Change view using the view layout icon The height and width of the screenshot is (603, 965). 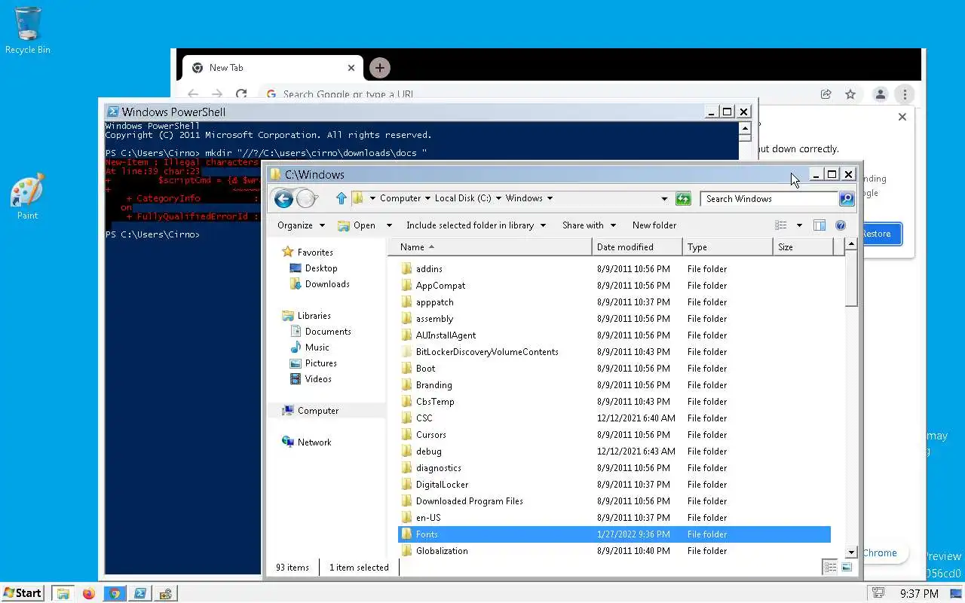(781, 225)
